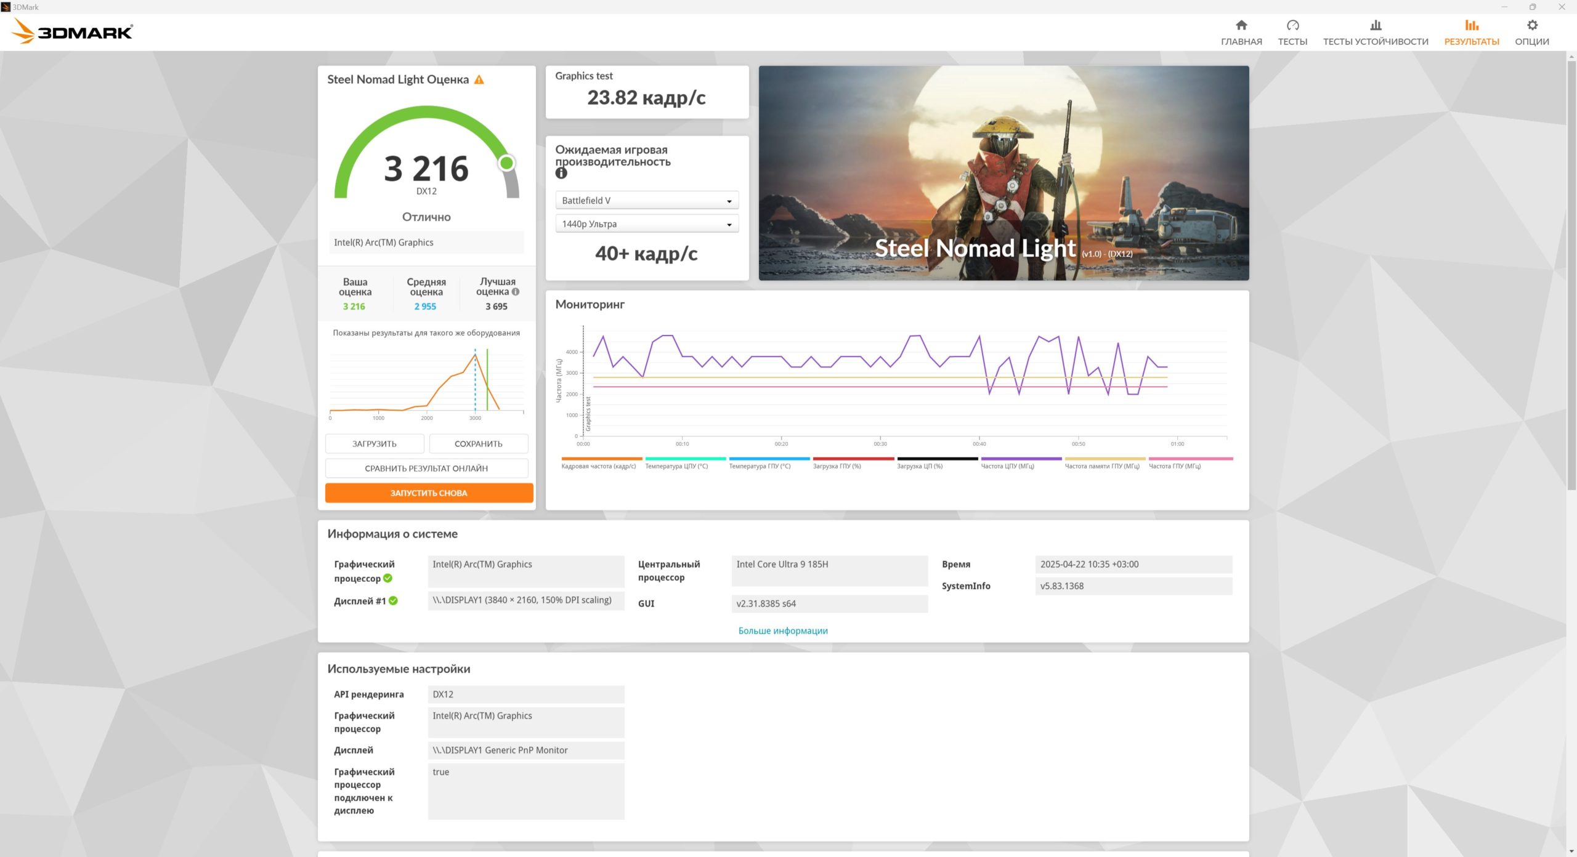Click СРАВНИТЬ РЕЗУЛЬТАТ ОНЛАЙН button
This screenshot has width=1577, height=857.
(426, 469)
